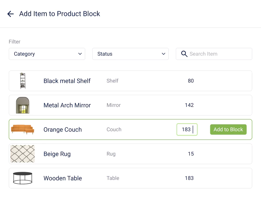This screenshot has height=199, width=261.
Task: Click the Orange Couch quantity input
Action: click(187, 129)
